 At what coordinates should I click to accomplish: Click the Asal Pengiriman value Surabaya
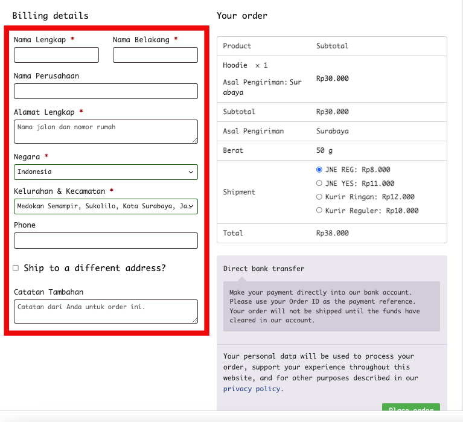(332, 131)
